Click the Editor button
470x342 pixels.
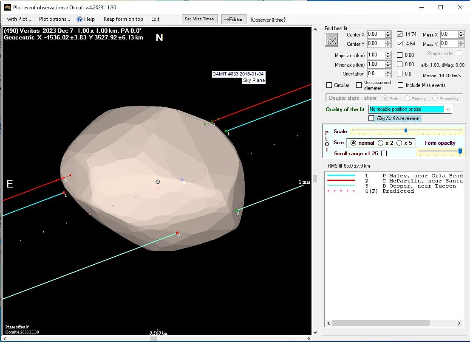point(234,20)
